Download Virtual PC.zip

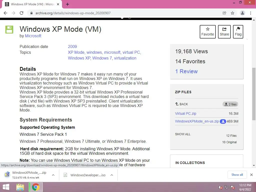(186, 113)
